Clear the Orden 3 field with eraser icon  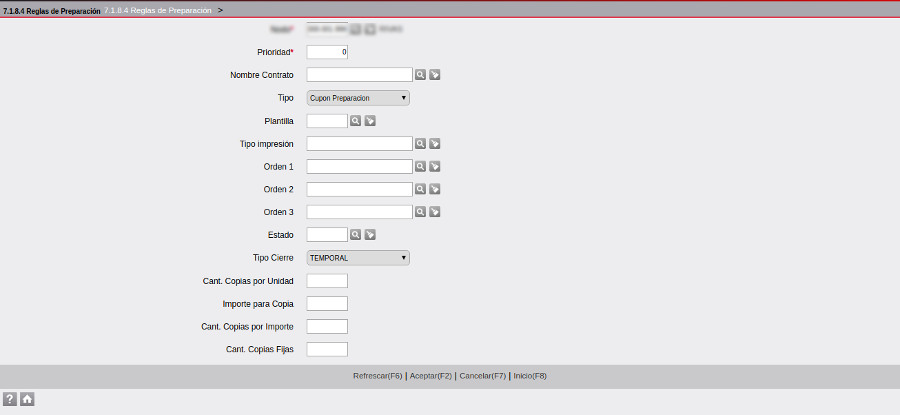point(435,212)
